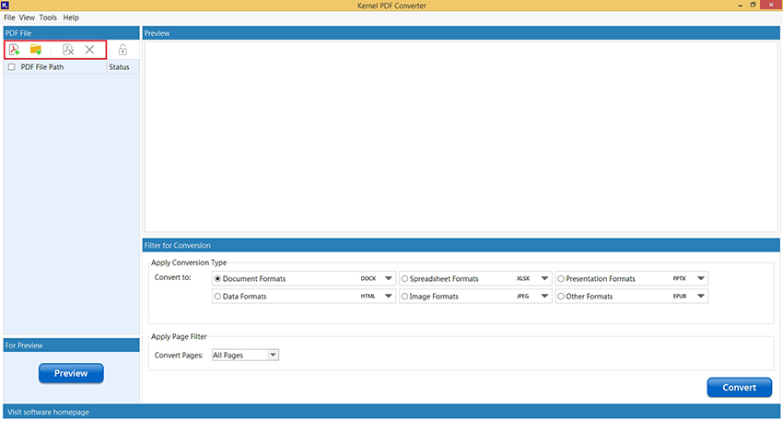The width and height of the screenshot is (783, 421).
Task: Click inside the empty Preview pane
Action: pyautogui.click(x=461, y=136)
